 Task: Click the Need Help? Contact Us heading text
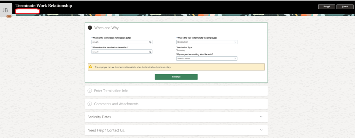coord(106,130)
